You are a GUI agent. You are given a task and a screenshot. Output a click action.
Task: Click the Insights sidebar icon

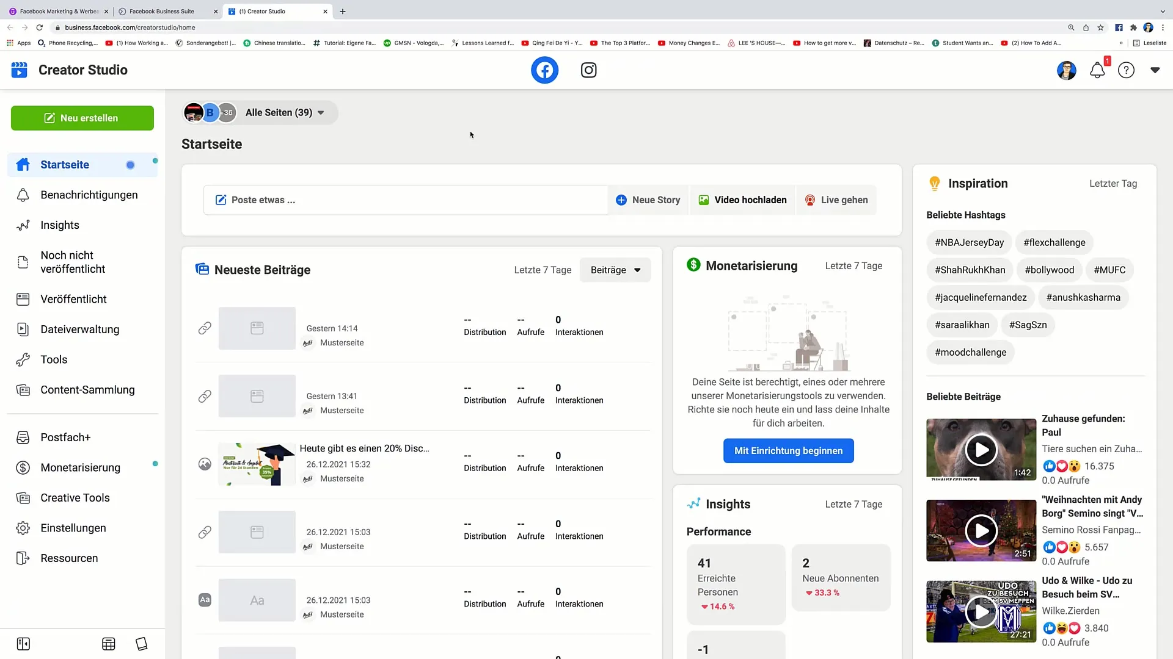[22, 225]
